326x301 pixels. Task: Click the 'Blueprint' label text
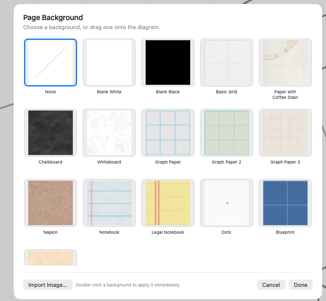point(285,232)
